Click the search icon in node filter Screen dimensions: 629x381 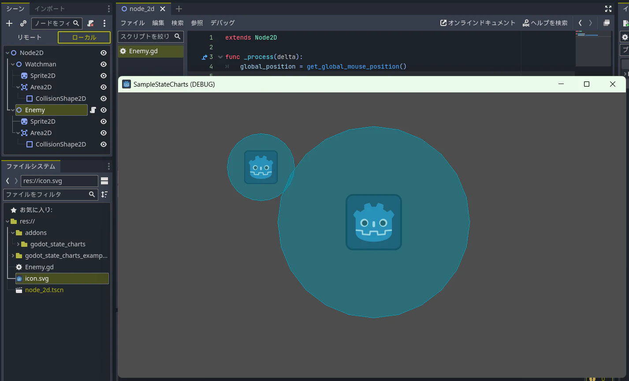tap(76, 23)
